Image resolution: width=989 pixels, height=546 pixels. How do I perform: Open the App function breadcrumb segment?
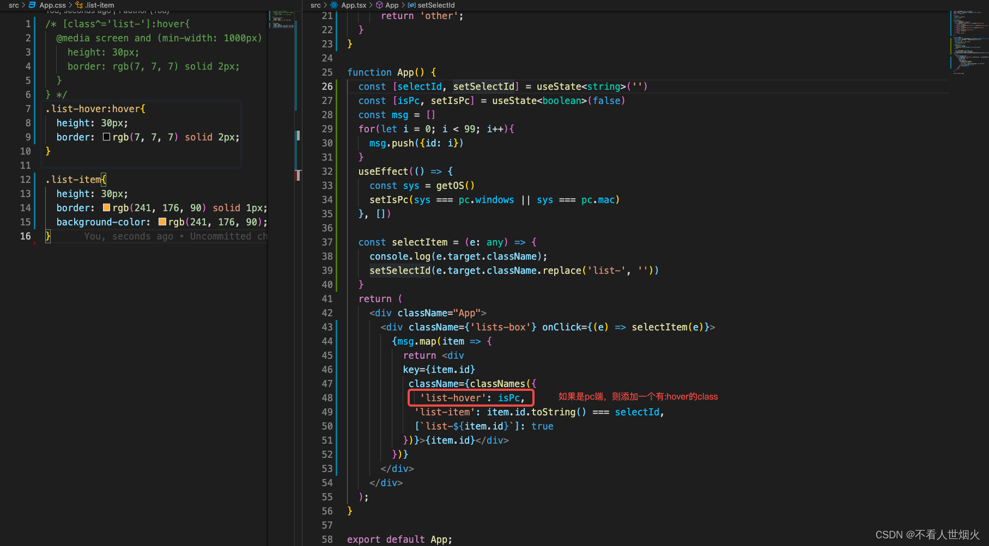[392, 5]
